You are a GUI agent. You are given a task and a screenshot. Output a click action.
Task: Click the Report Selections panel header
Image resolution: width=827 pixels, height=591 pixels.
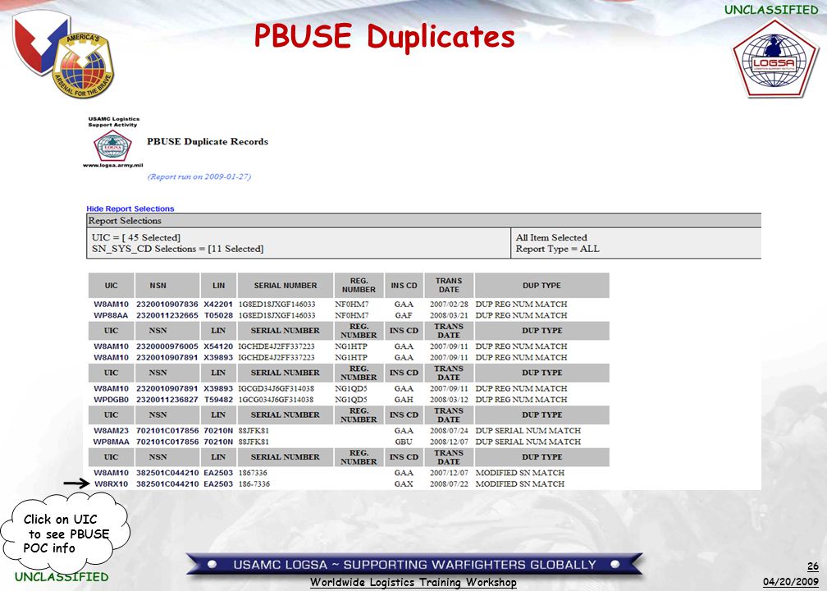(x=424, y=221)
